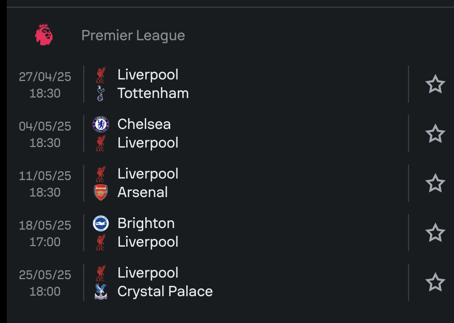This screenshot has width=454, height=323.
Task: Star the Liverpool vs Arsenal fixture
Action: point(435,183)
